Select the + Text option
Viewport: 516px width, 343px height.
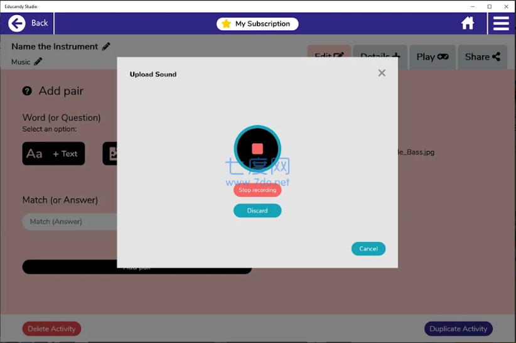pyautogui.click(x=53, y=154)
